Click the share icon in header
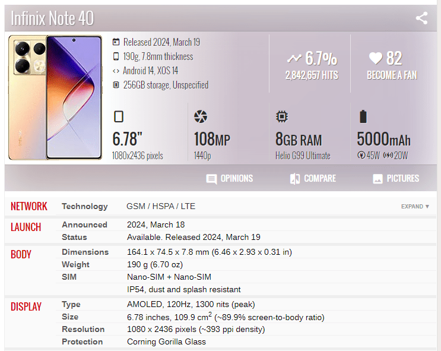 click(x=421, y=18)
